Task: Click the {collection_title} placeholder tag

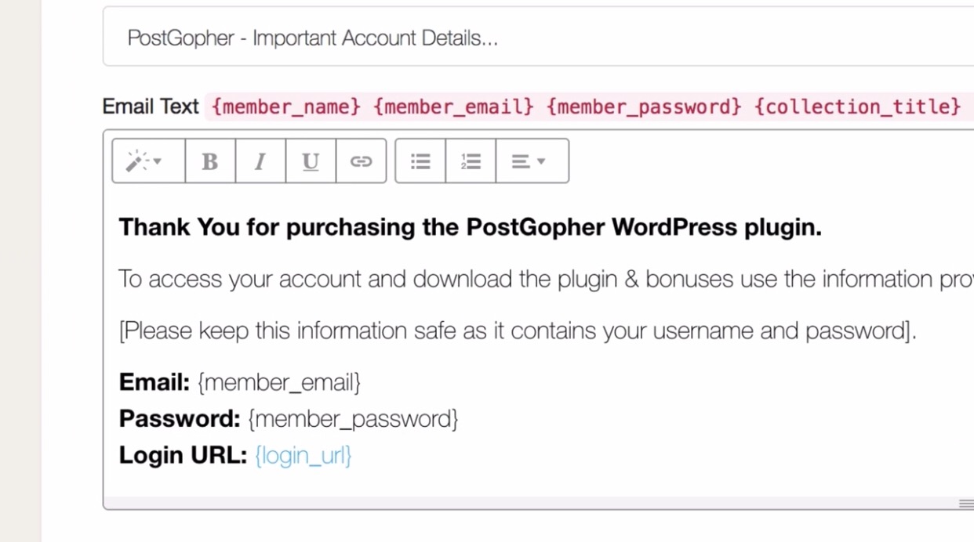Action: pyautogui.click(x=857, y=107)
